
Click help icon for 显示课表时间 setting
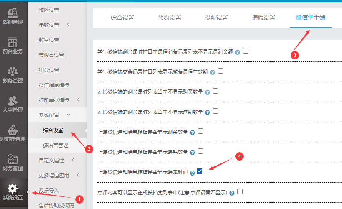tap(192, 173)
